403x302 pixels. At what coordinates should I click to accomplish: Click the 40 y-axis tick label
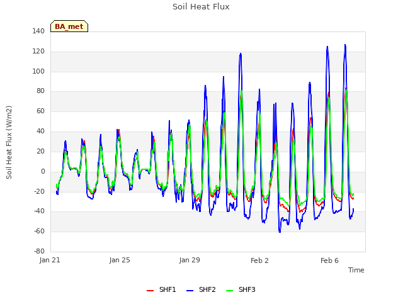[40, 131]
